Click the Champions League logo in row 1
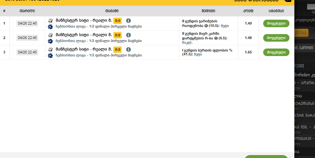Viewport: 315px width, 158px height. (50, 27)
